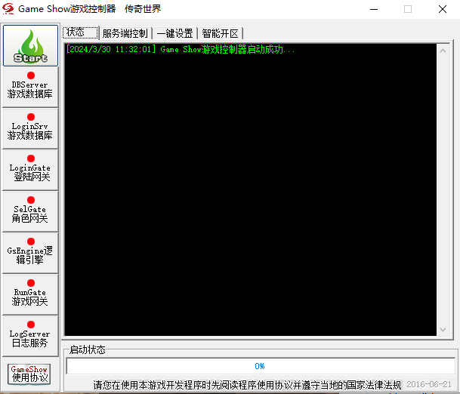Click the GsEngine 逻辑引擎 button
The height and width of the screenshot is (394, 460).
(x=30, y=253)
